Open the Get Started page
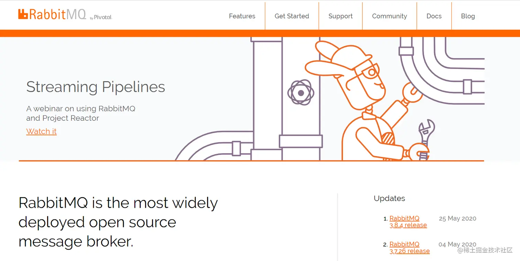This screenshot has height=261, width=520. point(292,16)
